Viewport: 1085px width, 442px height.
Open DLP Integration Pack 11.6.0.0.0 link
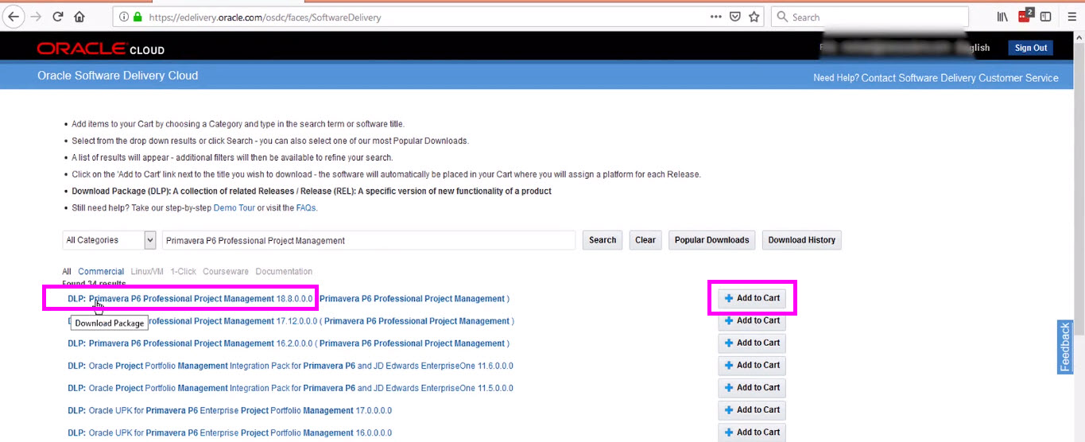coord(290,366)
